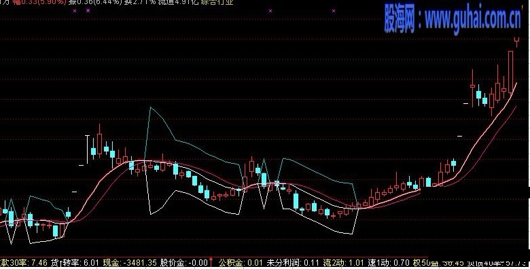Screen dimensions: 530x269
Task: Select the tall white candlestick before first peak
Action: coord(87,149)
